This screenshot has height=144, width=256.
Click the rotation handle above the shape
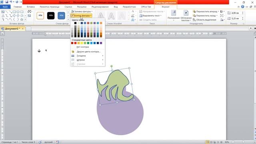coord(112,66)
